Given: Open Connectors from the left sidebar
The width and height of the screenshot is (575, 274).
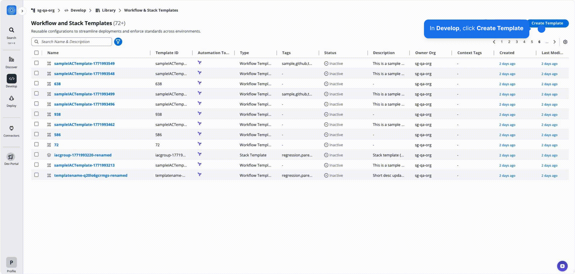Looking at the screenshot, I should [11, 128].
